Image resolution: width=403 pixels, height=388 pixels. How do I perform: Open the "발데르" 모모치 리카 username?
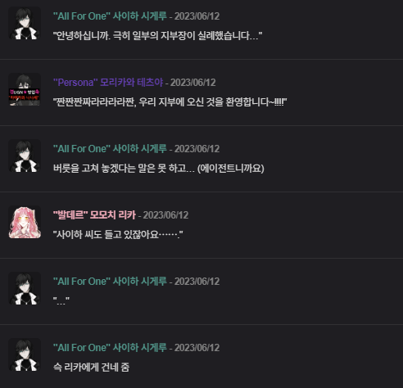(x=94, y=214)
